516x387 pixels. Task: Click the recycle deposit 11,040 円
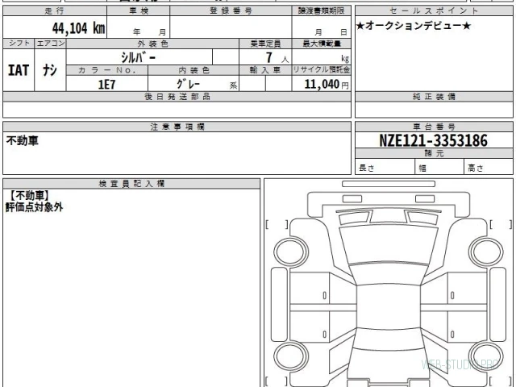click(327, 84)
